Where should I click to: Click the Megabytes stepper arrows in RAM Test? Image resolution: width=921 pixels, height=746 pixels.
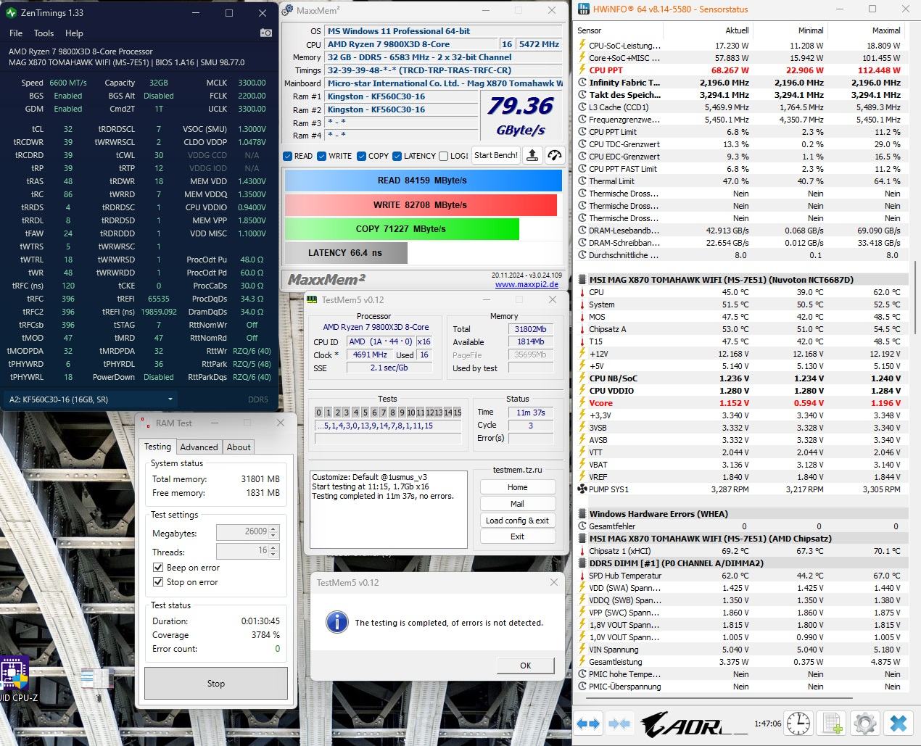pyautogui.click(x=273, y=531)
